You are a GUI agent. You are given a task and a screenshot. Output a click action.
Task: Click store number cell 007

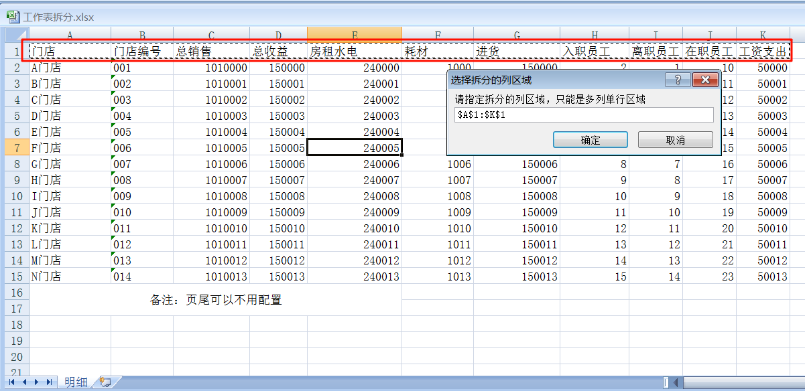(x=142, y=164)
